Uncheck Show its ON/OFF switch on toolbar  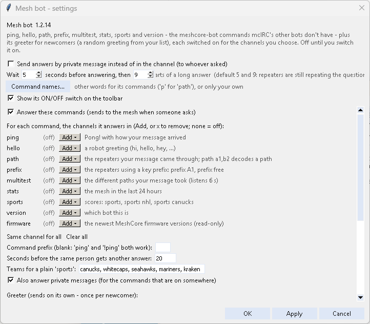pos(11,98)
